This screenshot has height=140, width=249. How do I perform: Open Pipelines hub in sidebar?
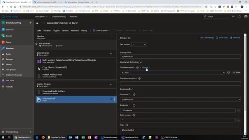tap(10, 48)
